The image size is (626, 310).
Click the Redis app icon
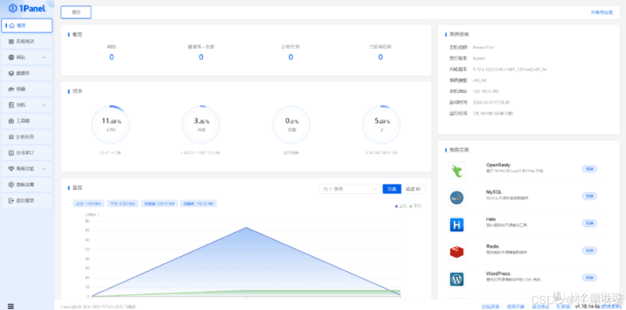click(457, 252)
